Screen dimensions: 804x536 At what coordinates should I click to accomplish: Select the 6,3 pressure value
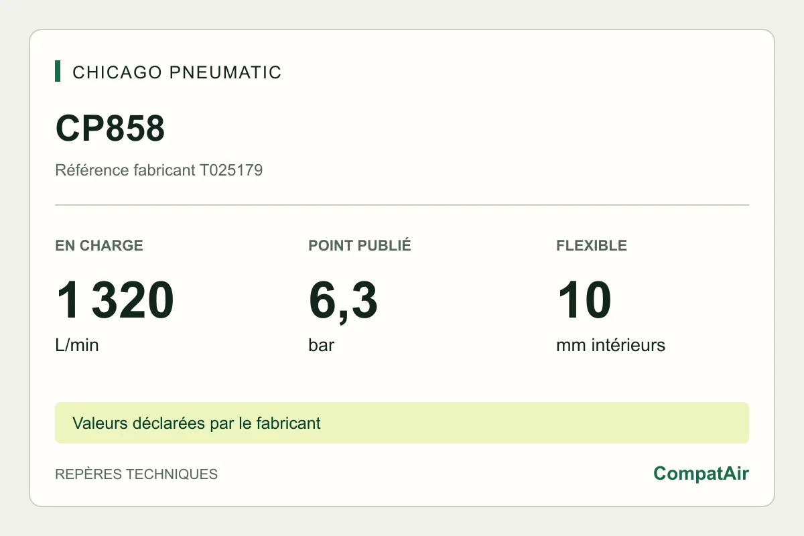pyautogui.click(x=343, y=302)
